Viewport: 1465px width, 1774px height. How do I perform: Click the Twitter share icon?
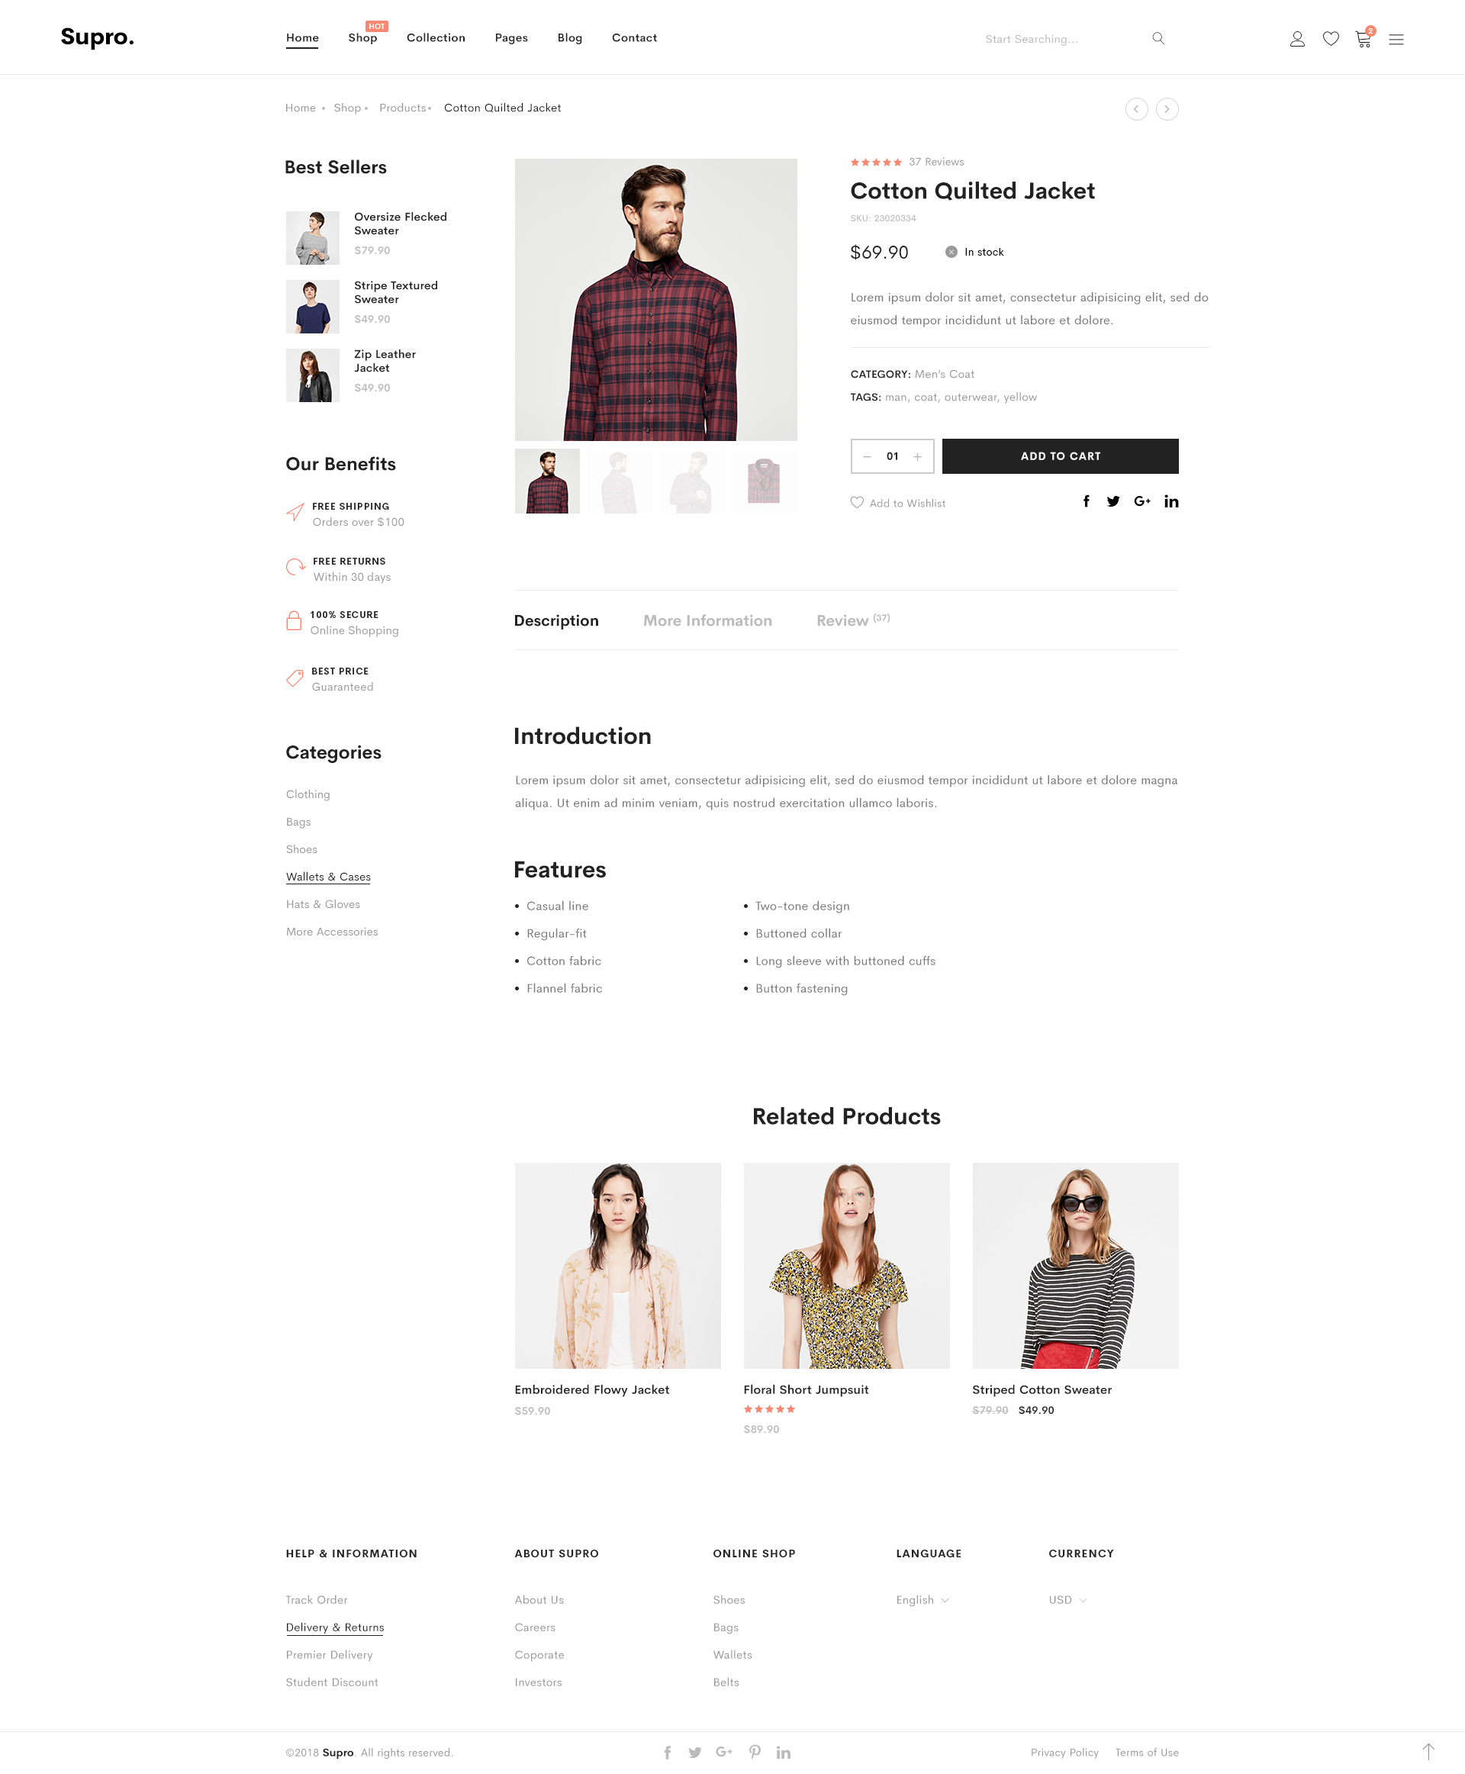click(x=1112, y=501)
